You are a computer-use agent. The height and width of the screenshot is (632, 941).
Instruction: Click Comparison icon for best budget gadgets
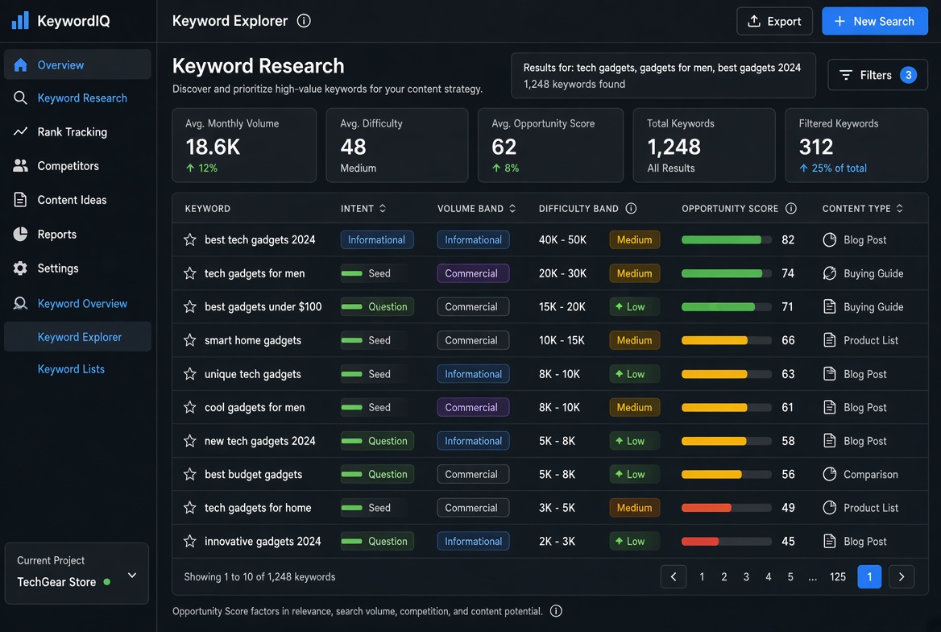click(829, 475)
